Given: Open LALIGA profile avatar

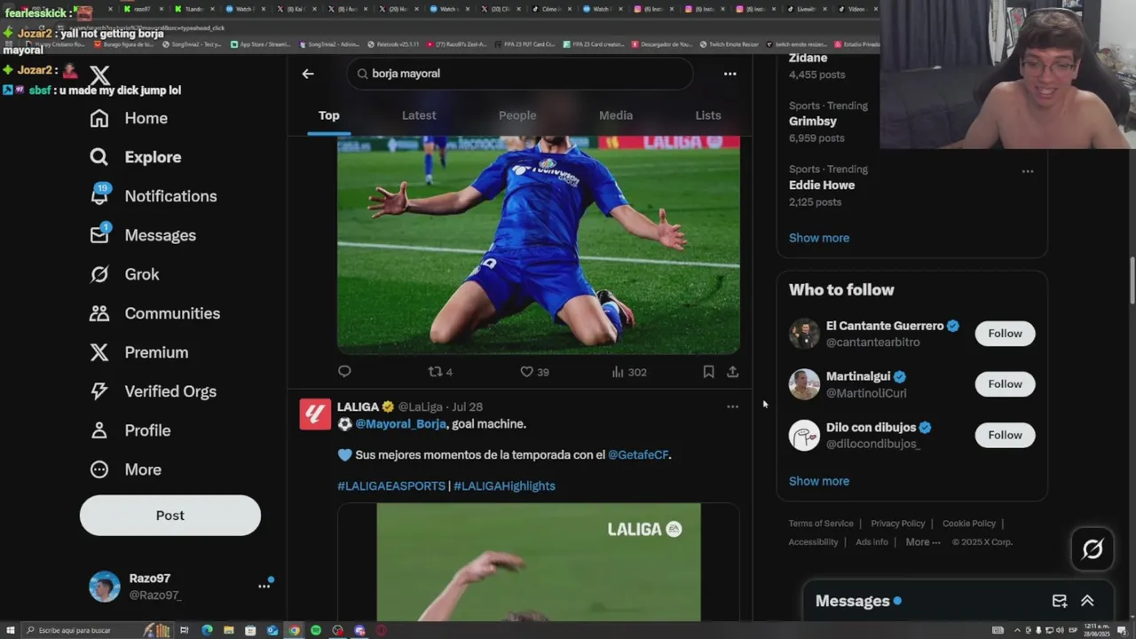Looking at the screenshot, I should point(315,414).
